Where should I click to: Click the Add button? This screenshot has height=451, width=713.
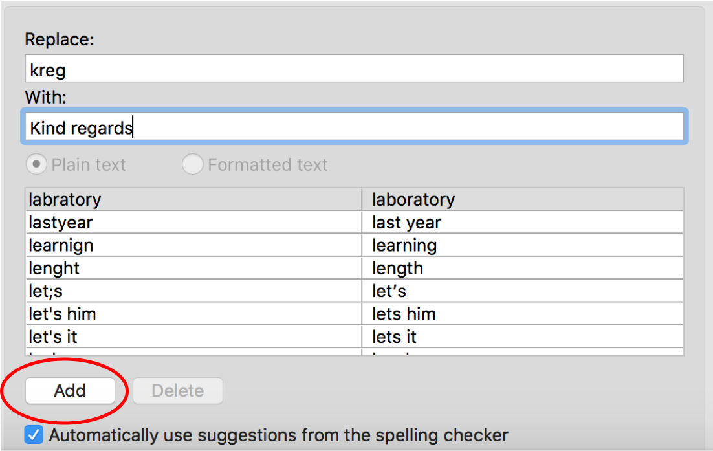pos(70,391)
